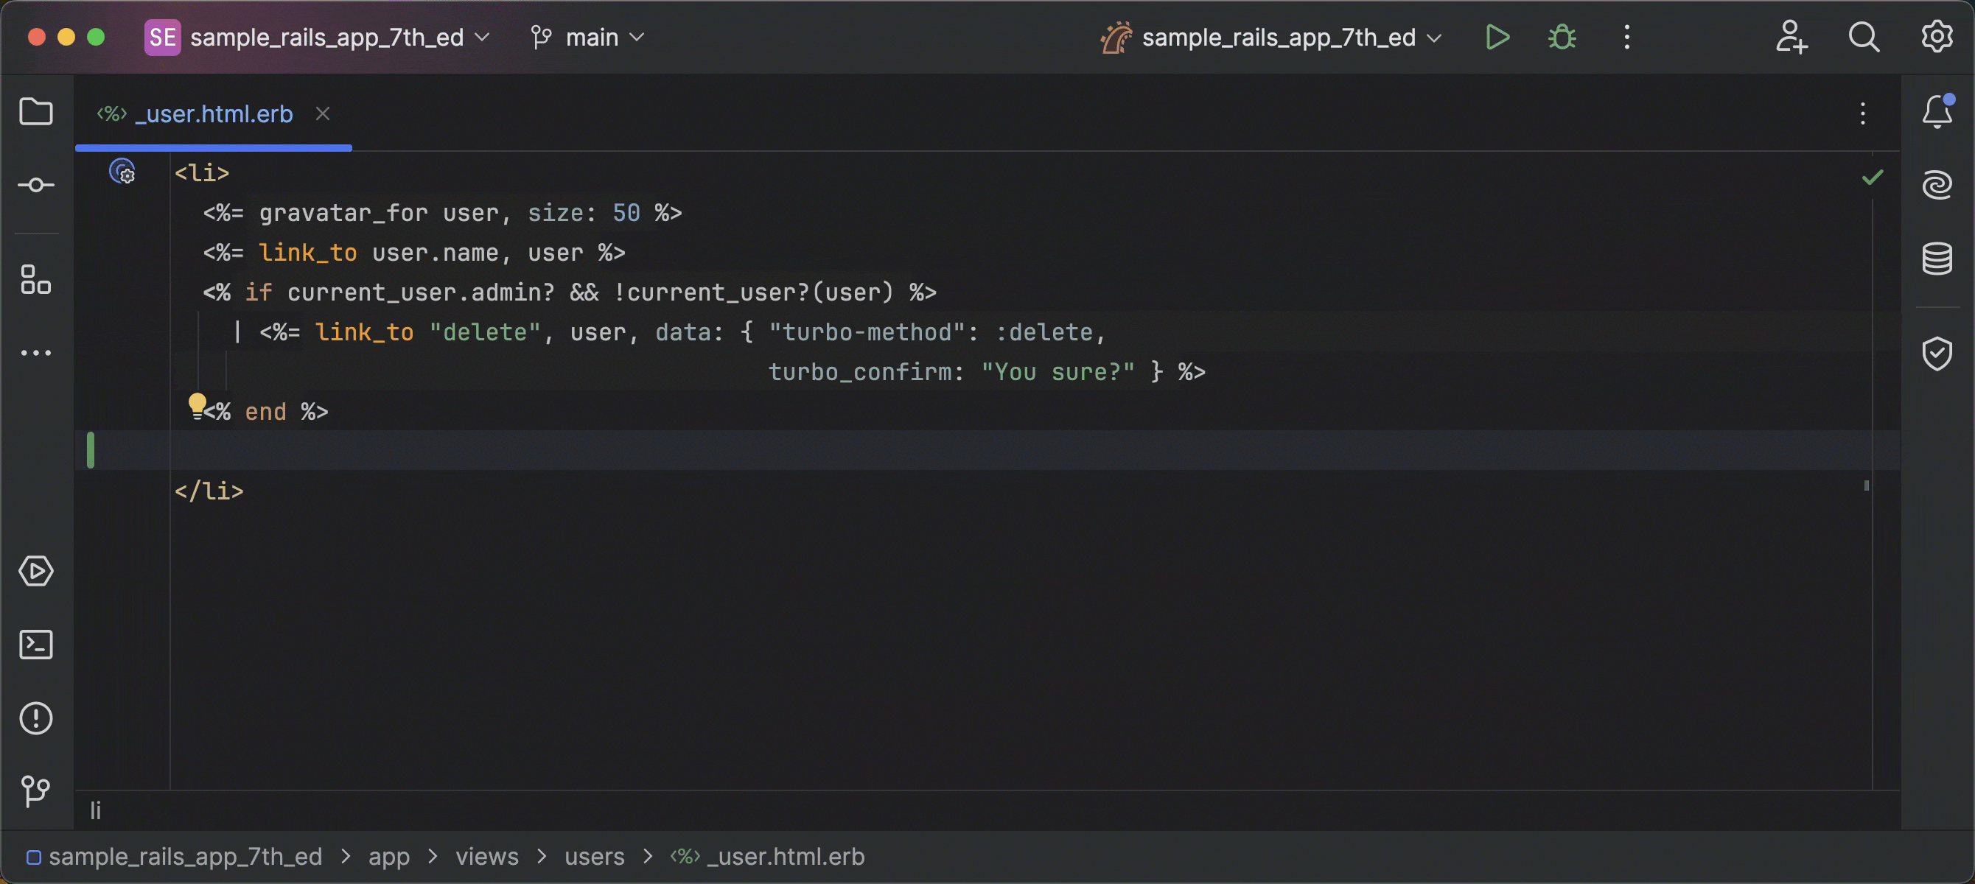Click the yellow intention lightbulb
This screenshot has height=884, width=1975.
coord(197,404)
